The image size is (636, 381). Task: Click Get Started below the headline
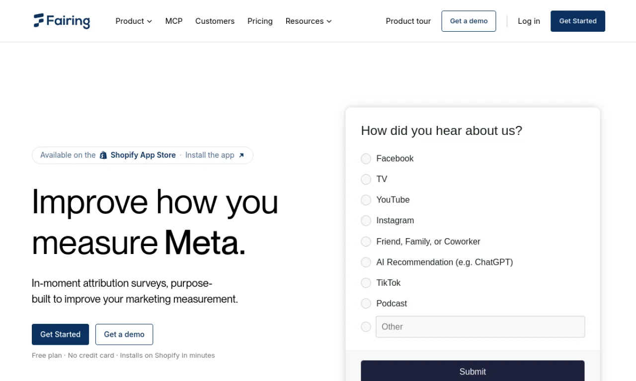60,334
